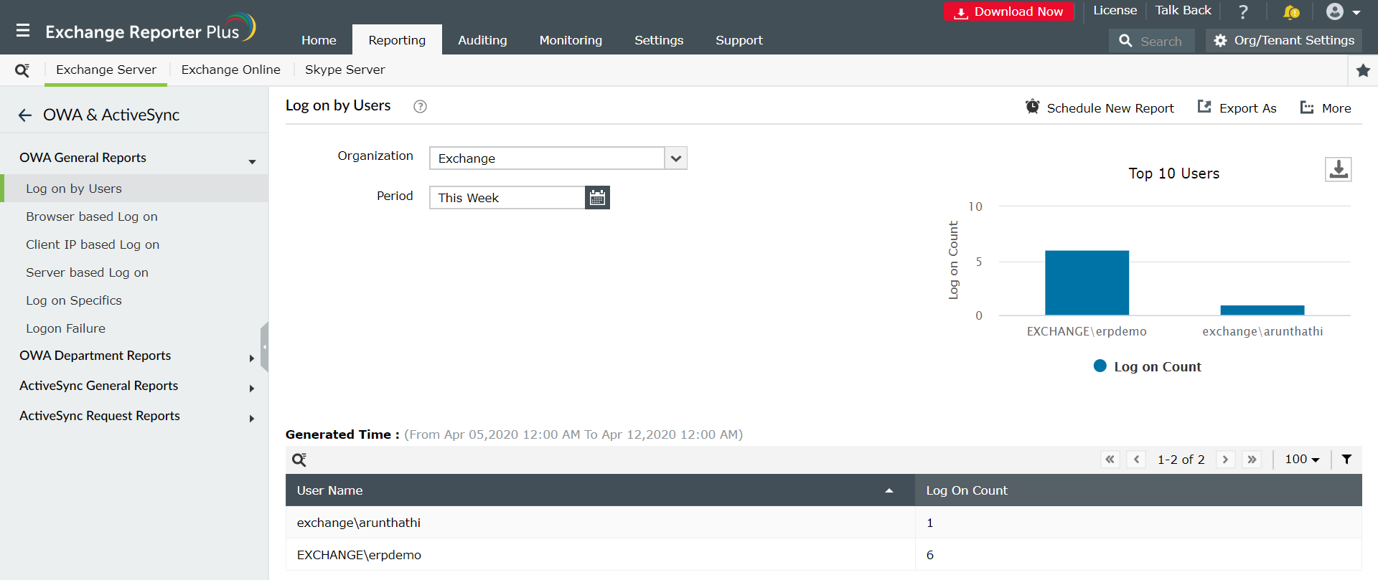Screen dimensions: 1378x580
Task: Open the Talk Back link
Action: pyautogui.click(x=1183, y=10)
